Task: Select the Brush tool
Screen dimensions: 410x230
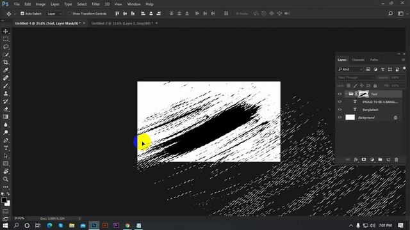Action: 6,86
